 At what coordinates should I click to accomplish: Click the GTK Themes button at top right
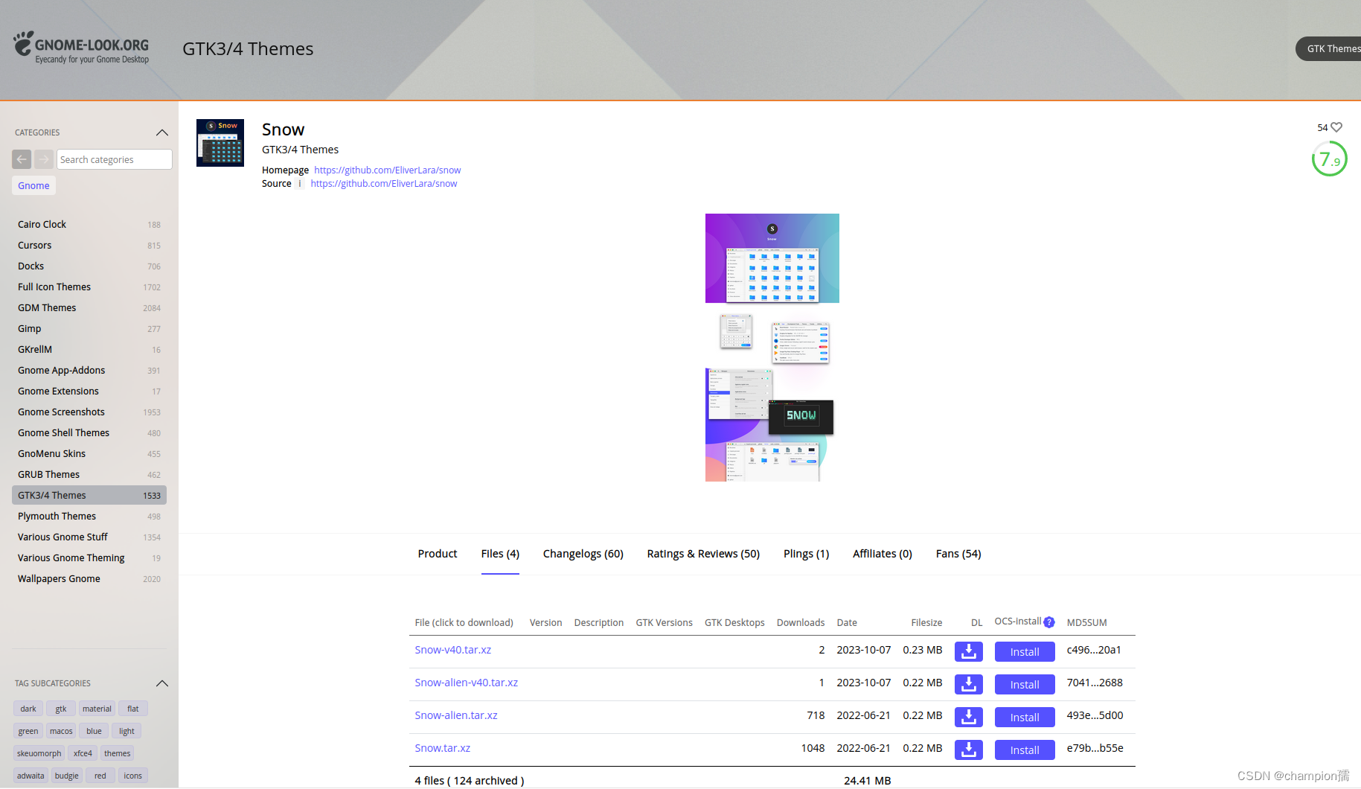pos(1329,48)
